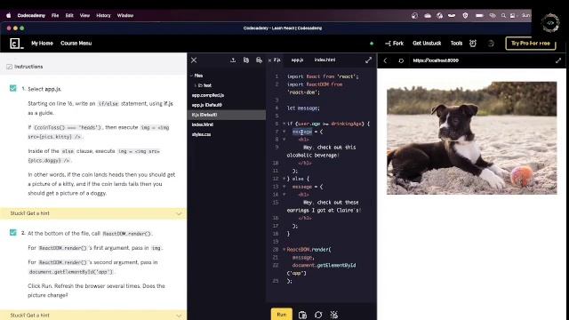569x320 pixels.
Task: Click Try Pro For Free
Action: tap(531, 44)
